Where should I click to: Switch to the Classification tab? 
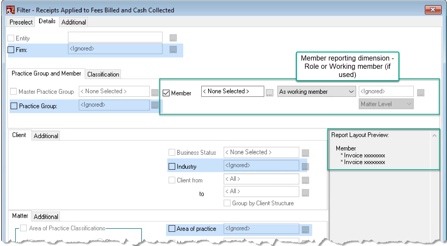pos(103,74)
